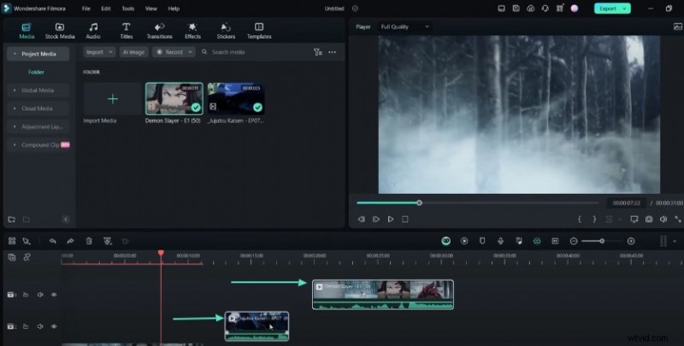
Task: Switch to the Transitions tab
Action: coord(159,31)
